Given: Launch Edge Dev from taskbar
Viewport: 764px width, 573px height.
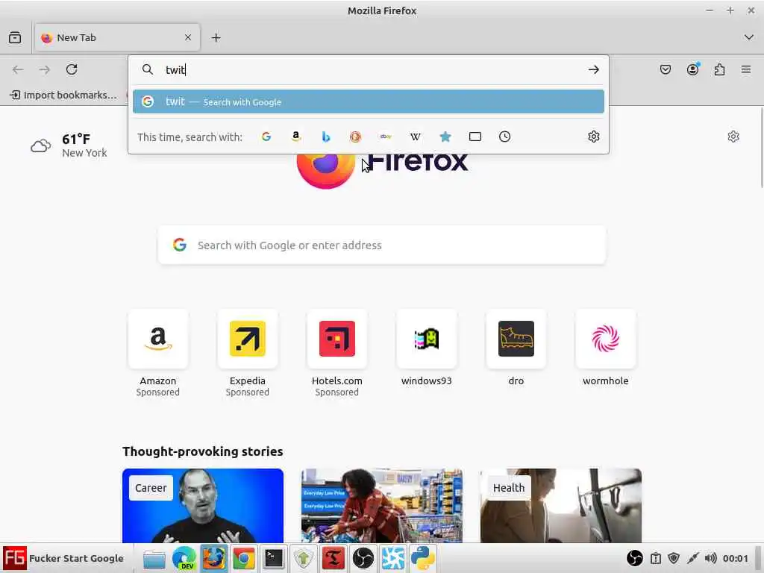Looking at the screenshot, I should (184, 558).
